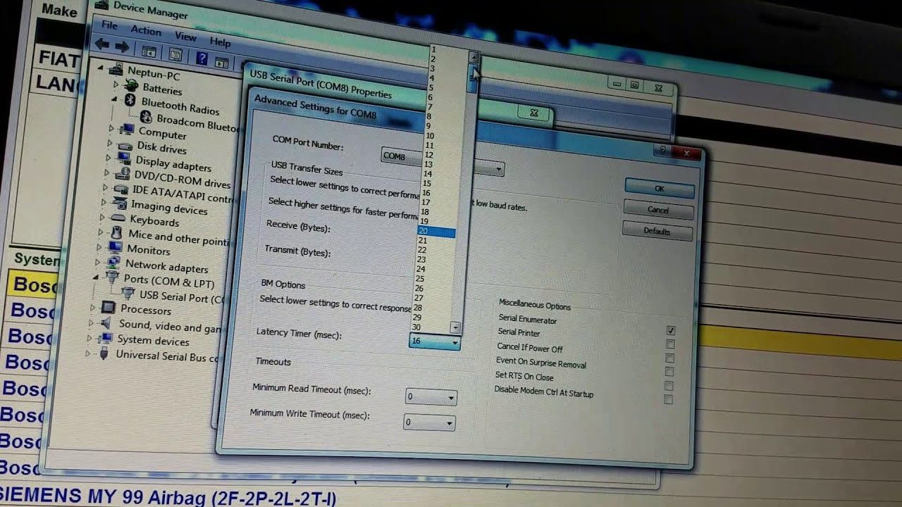This screenshot has height=507, width=902.
Task: Enable the Set RTS On Close checkbox
Action: (669, 386)
